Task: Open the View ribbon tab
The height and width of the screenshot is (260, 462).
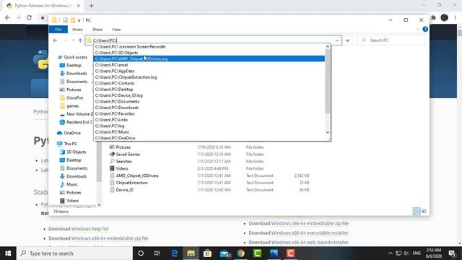Action: pyautogui.click(x=116, y=30)
